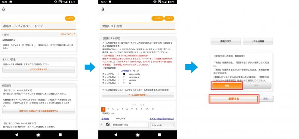Select the orange 有効 toggle button

227,86
